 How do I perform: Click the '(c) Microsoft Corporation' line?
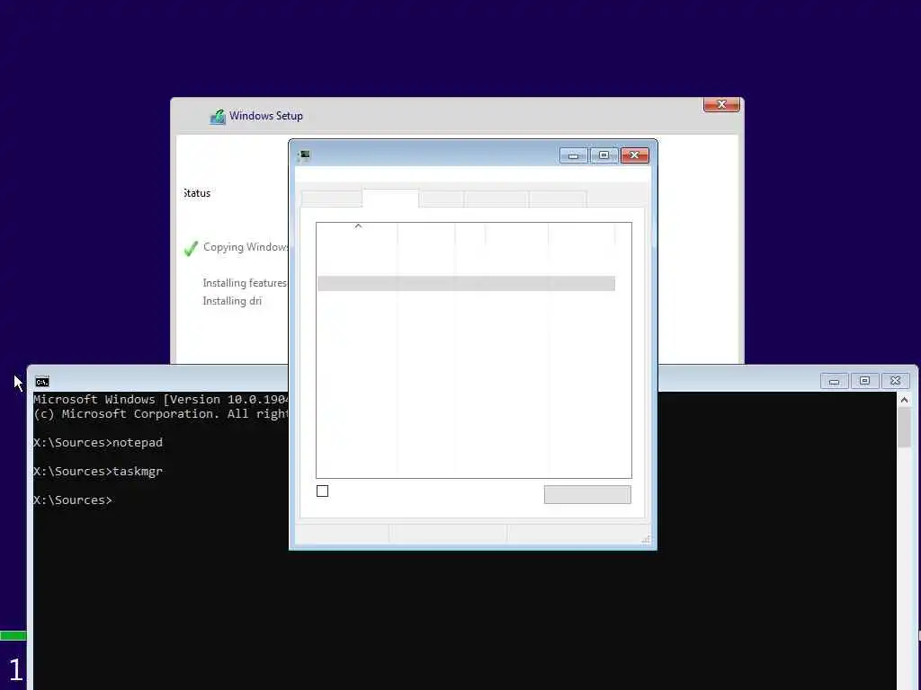click(x=160, y=413)
